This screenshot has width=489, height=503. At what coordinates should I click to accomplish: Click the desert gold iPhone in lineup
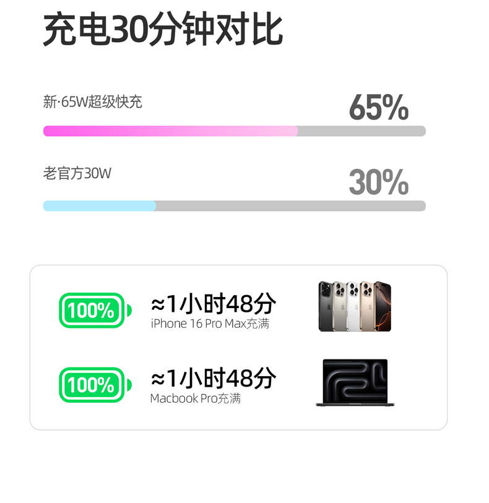(x=367, y=306)
